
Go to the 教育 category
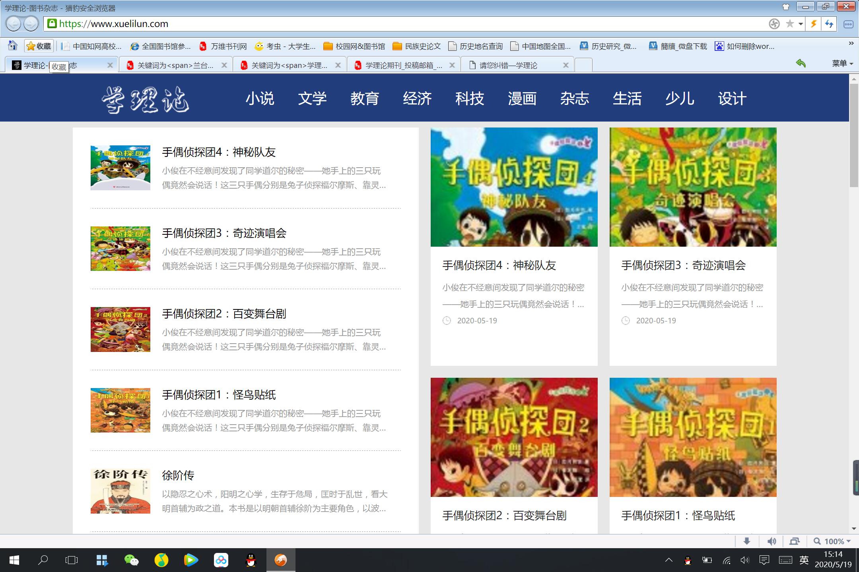(365, 98)
